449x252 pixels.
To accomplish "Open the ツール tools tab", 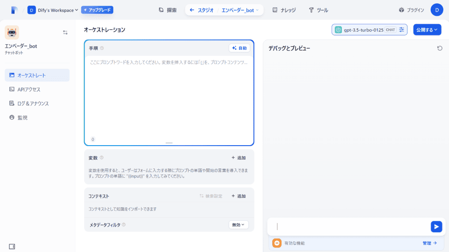I will [319, 10].
